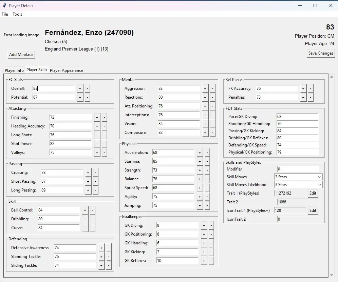Increase Dribbling value

pyautogui.click(x=85, y=219)
